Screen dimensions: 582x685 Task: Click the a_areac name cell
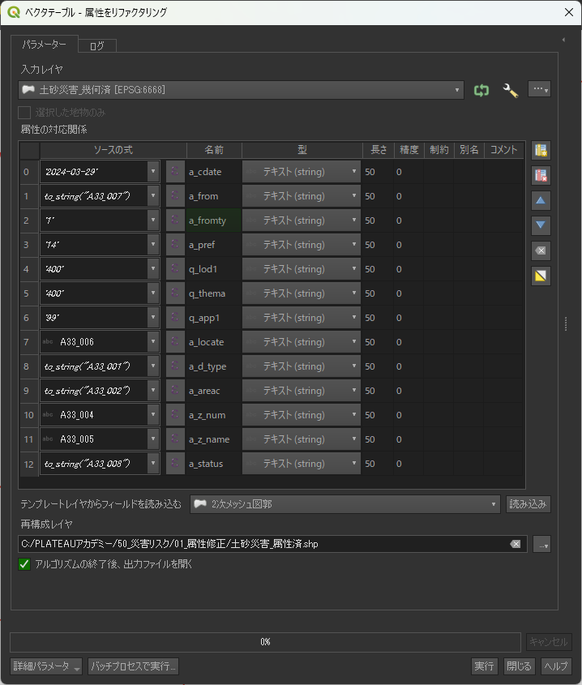tap(214, 391)
